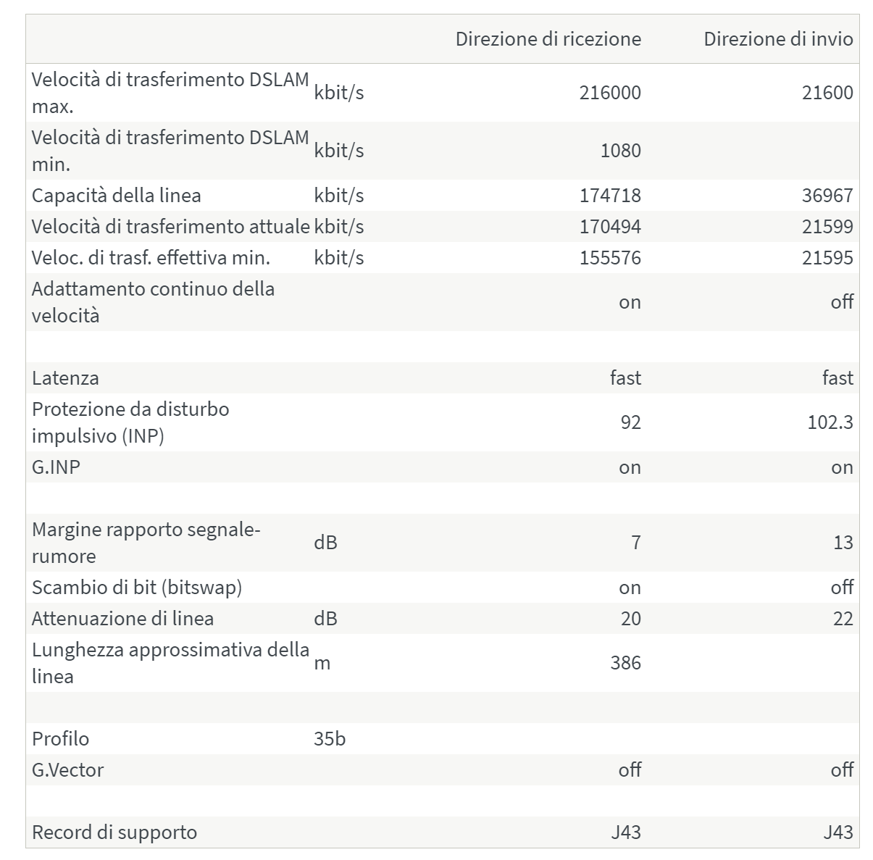Select the line attenuation send value 22
873x860 pixels.
click(x=843, y=619)
